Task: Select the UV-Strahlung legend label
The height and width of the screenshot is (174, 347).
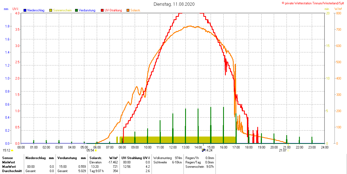Action: coord(113,10)
